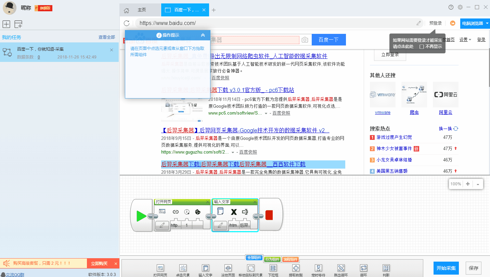Click the orange cloud icon
Screen dimensions: 490x277
452,23
